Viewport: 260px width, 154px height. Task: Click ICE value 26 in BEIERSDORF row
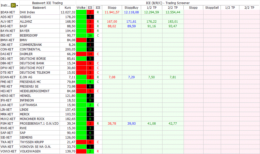click(x=90, y=36)
